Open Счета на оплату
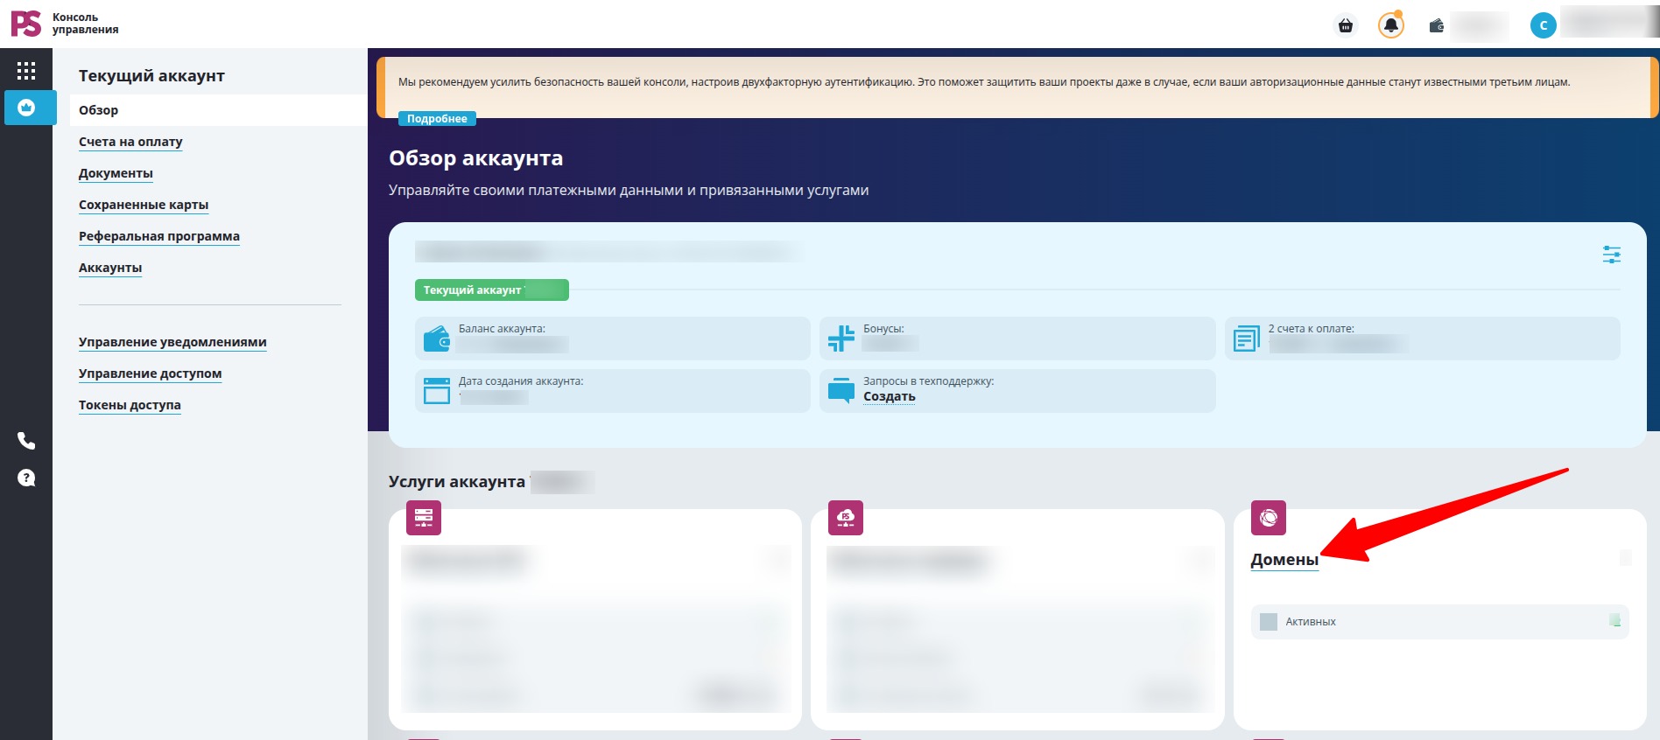The image size is (1660, 740). 130,142
